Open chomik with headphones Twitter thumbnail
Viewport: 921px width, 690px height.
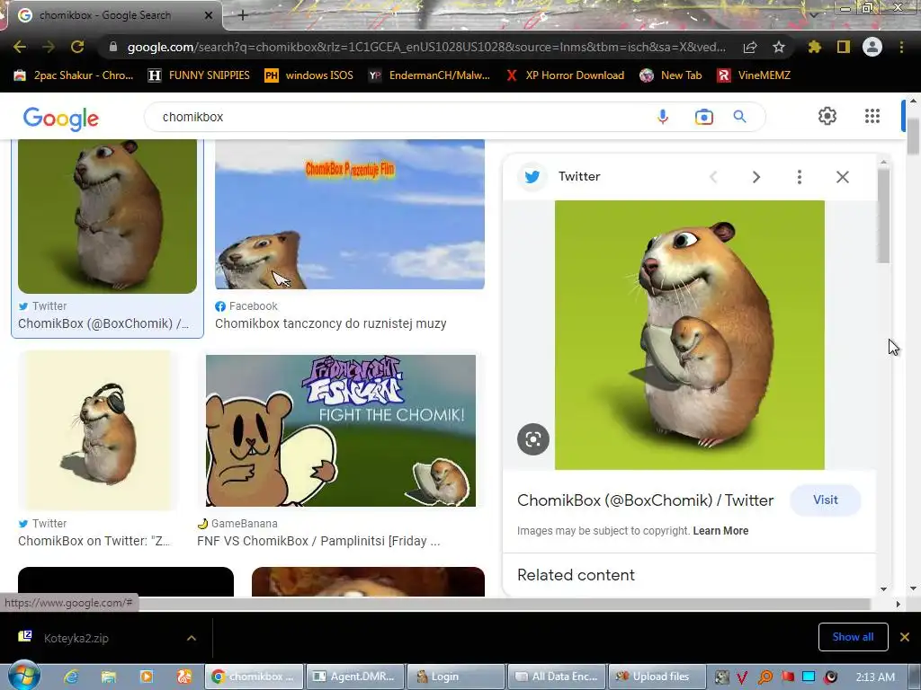(95, 430)
